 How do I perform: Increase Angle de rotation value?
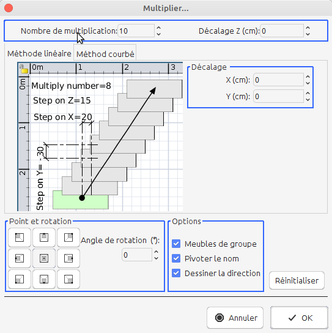(x=157, y=252)
